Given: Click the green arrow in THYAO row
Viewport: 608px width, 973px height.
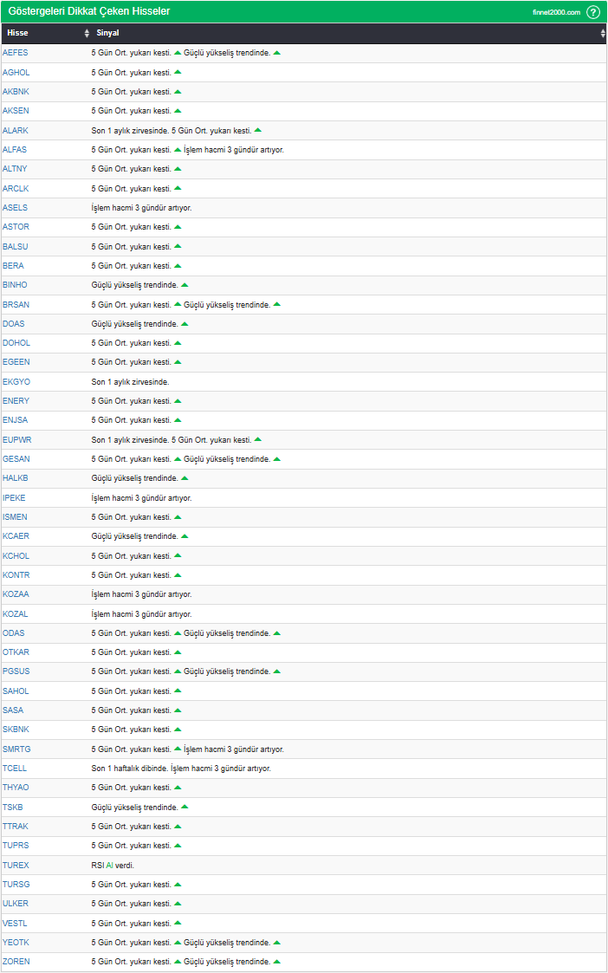Looking at the screenshot, I should point(178,787).
